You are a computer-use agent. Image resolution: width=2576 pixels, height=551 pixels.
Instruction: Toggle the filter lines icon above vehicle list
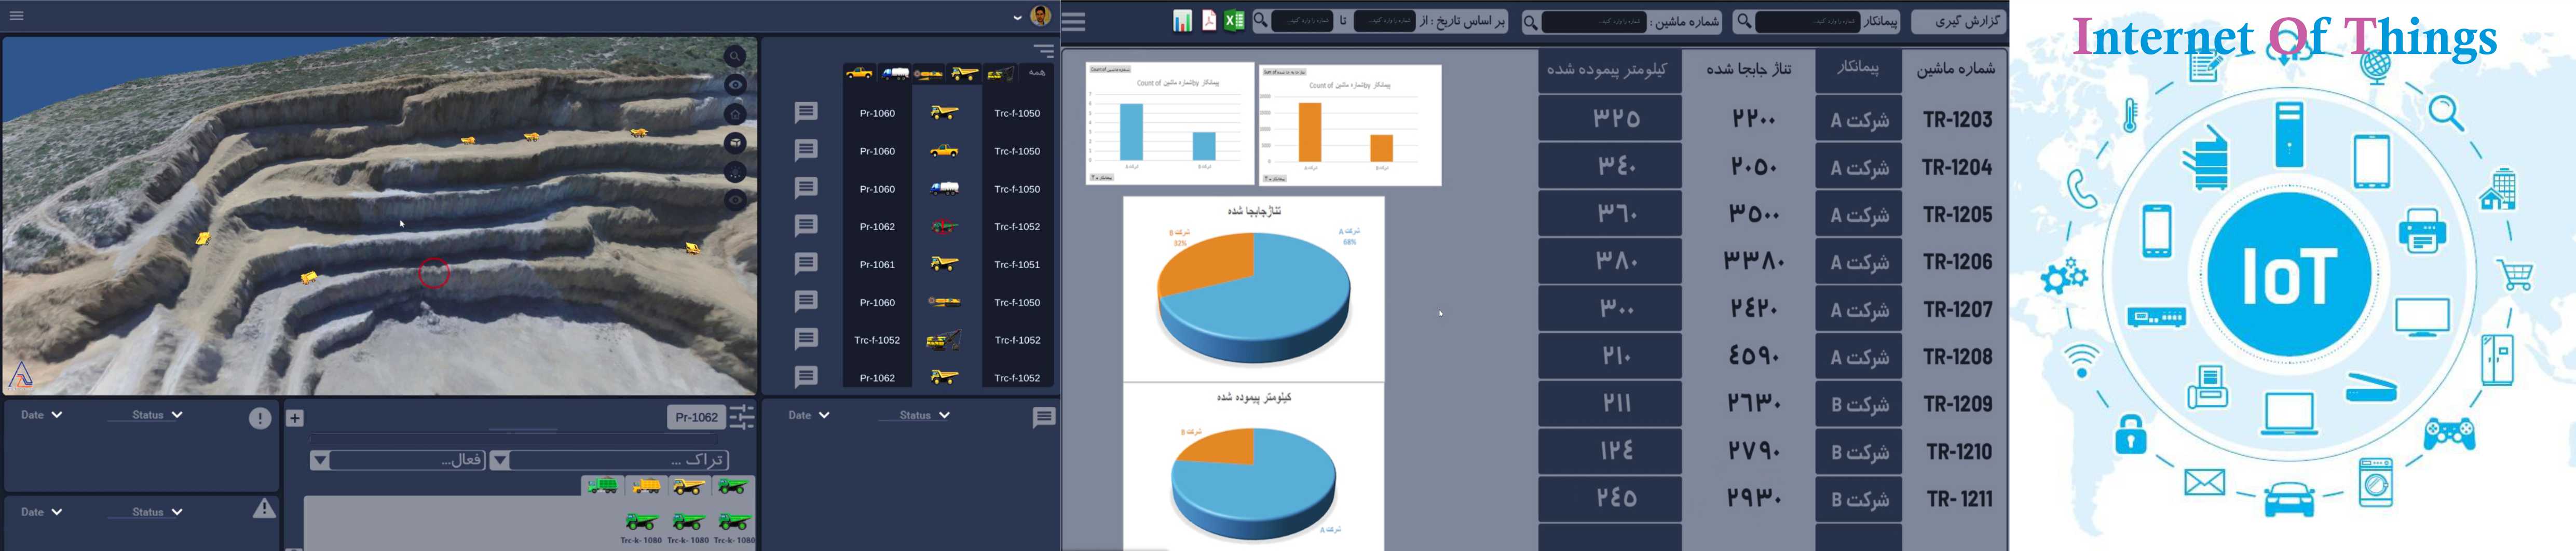pos(1043,51)
